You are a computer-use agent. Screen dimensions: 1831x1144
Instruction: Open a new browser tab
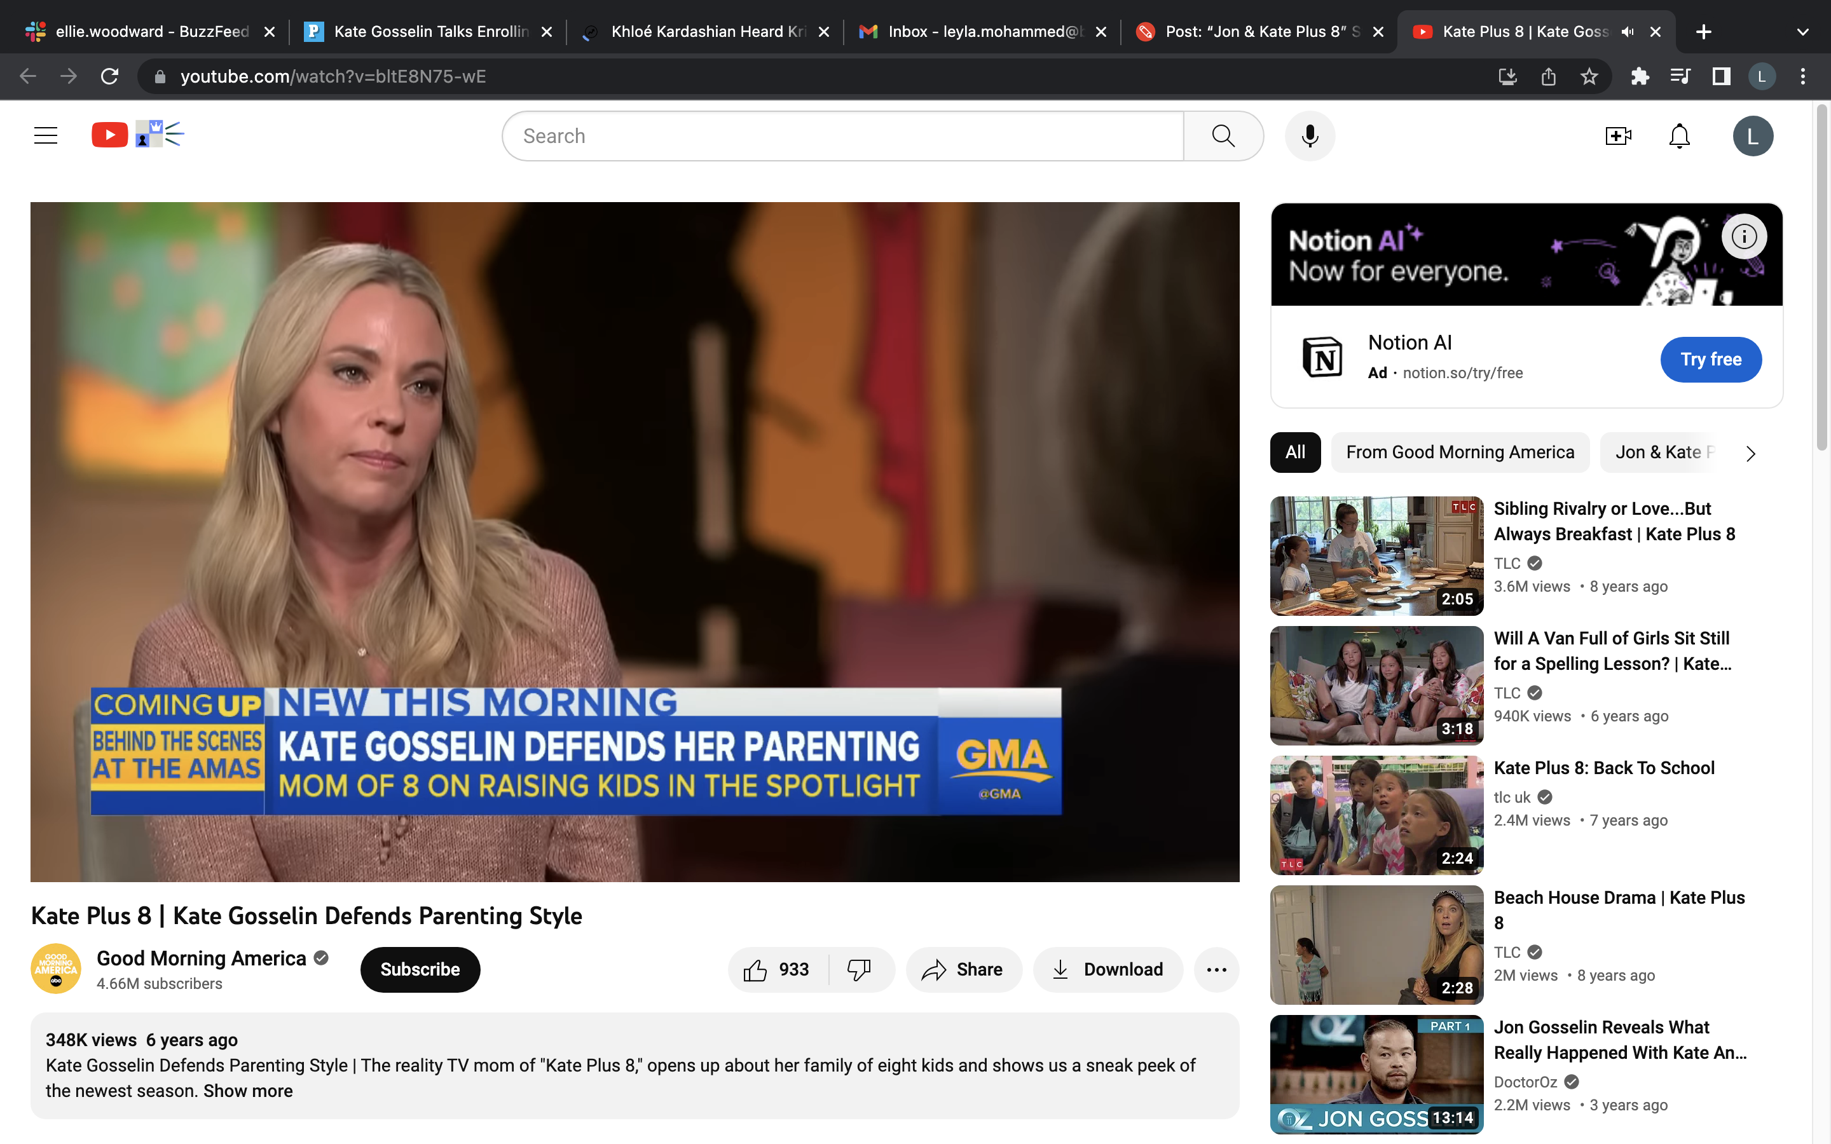click(1704, 32)
